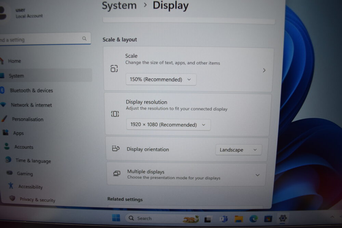Select System in settings sidebar

pos(45,76)
